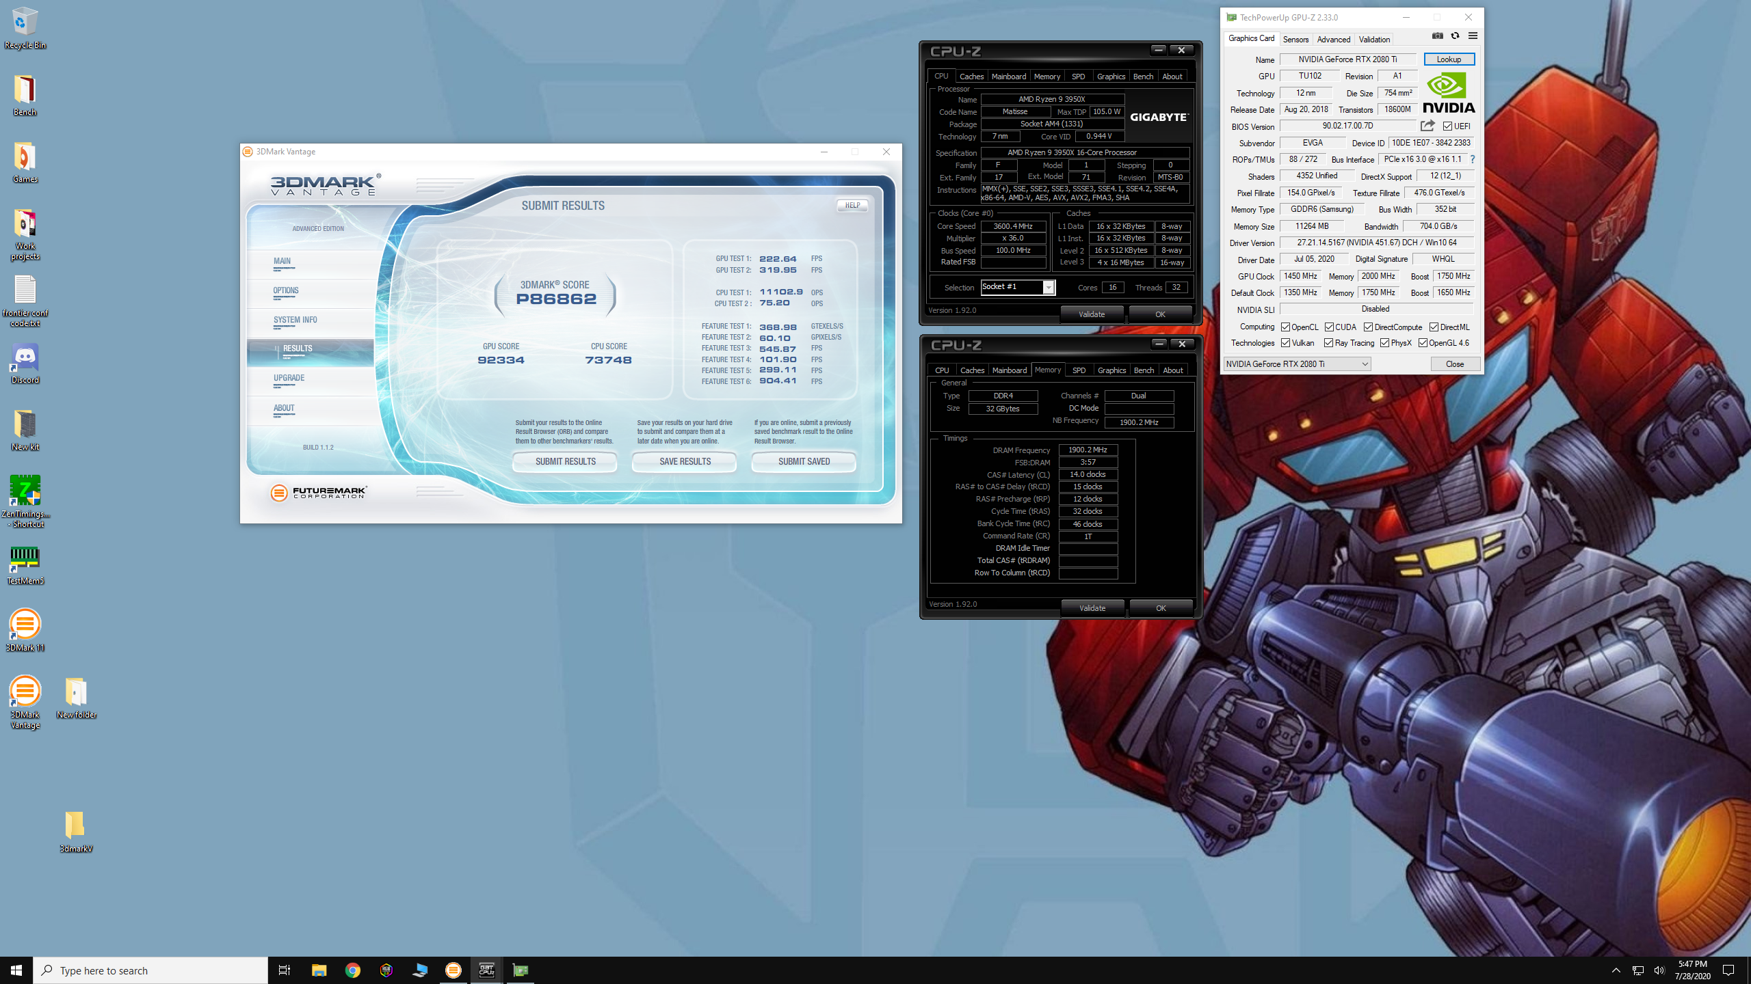Select the Work projects folder icon
Image resolution: width=1751 pixels, height=984 pixels.
25,234
